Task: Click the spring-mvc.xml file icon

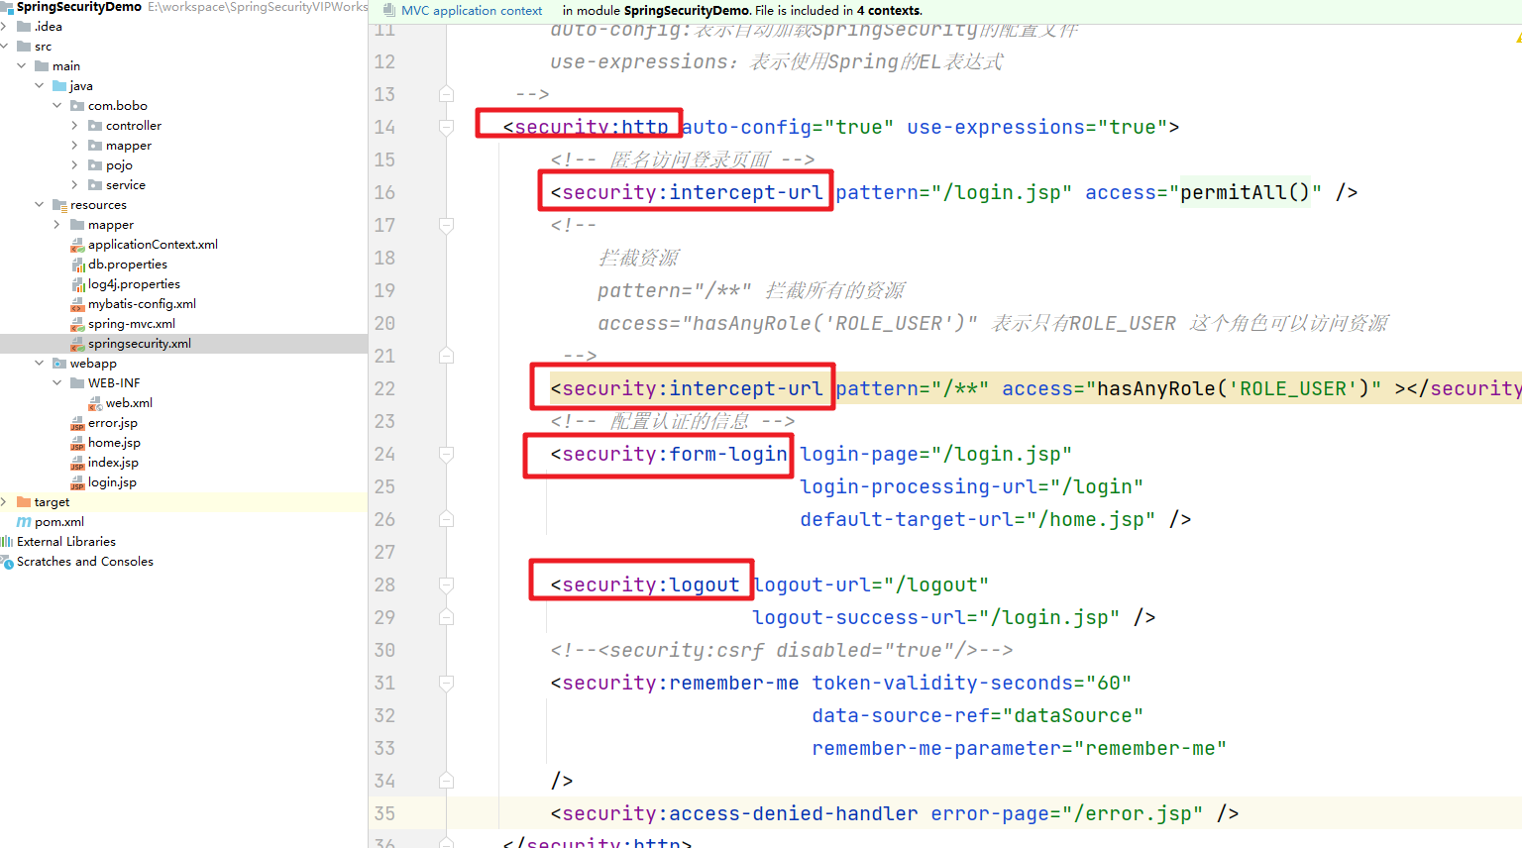Action: (x=77, y=324)
